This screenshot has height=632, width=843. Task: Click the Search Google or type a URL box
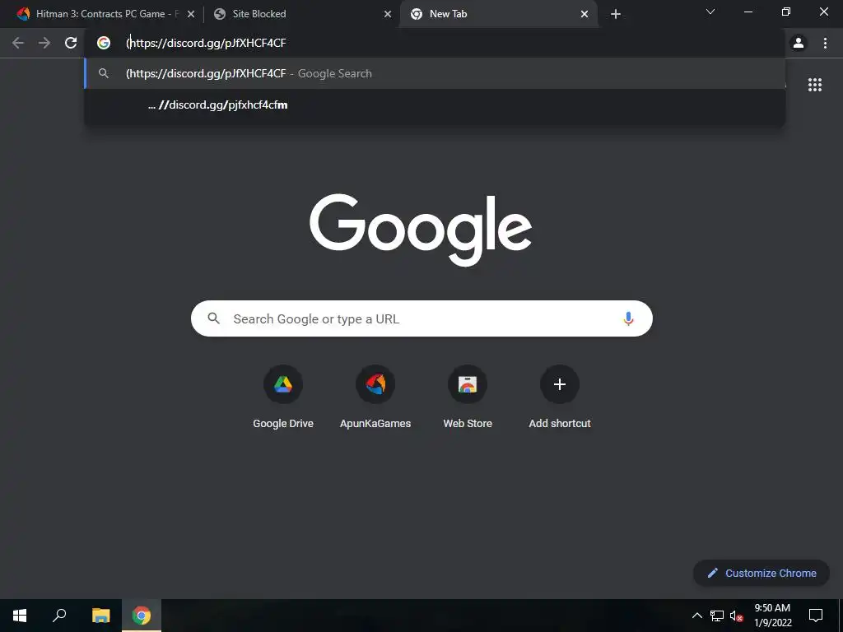(x=421, y=318)
